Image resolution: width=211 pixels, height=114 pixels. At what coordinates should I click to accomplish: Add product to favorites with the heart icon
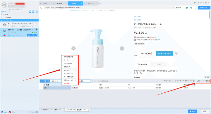coord(176,53)
